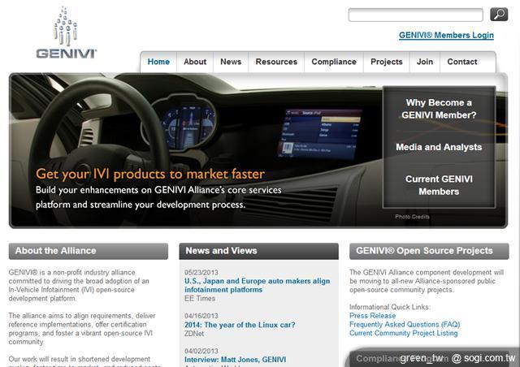The height and width of the screenshot is (367, 520).
Task: Click the GENIVI logo
Action: tap(67, 33)
